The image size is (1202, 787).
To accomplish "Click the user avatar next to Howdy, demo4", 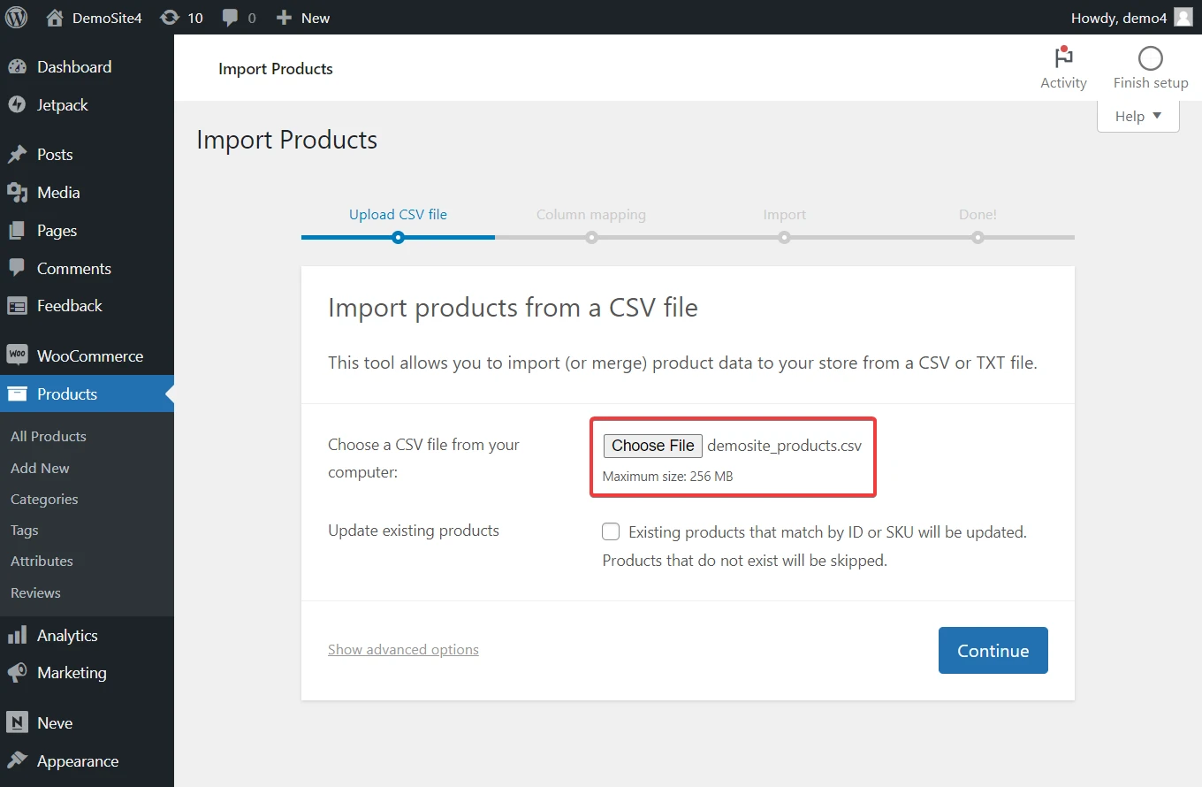I will (x=1183, y=18).
